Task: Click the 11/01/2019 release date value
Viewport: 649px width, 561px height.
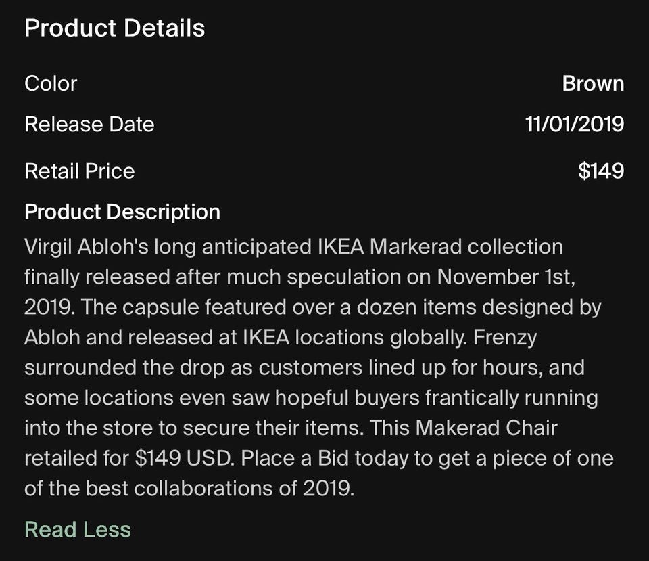Action: tap(574, 125)
